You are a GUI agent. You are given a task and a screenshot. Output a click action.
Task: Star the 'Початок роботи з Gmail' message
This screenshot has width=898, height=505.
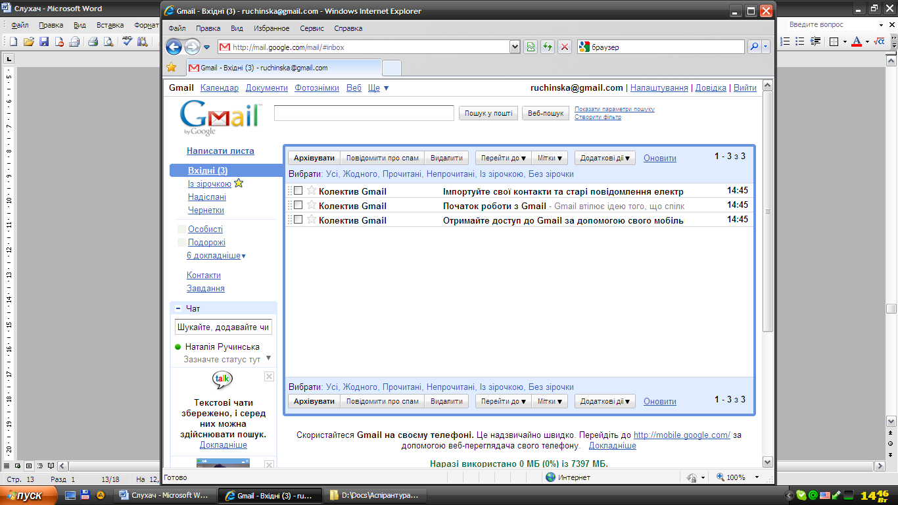tap(312, 205)
